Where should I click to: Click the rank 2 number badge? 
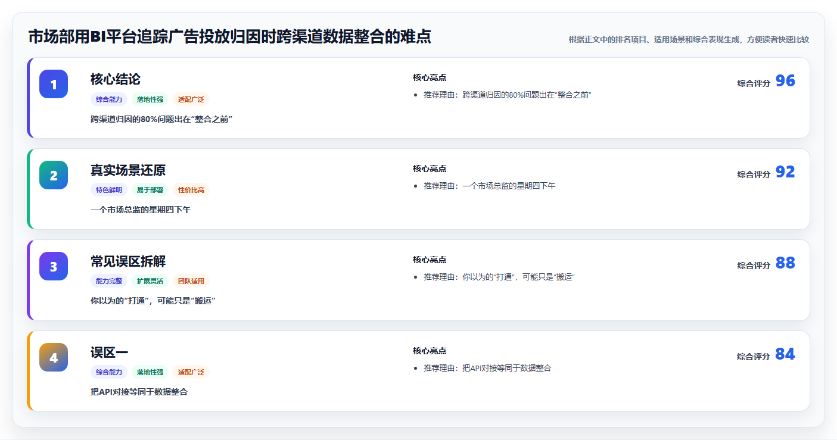click(x=54, y=175)
